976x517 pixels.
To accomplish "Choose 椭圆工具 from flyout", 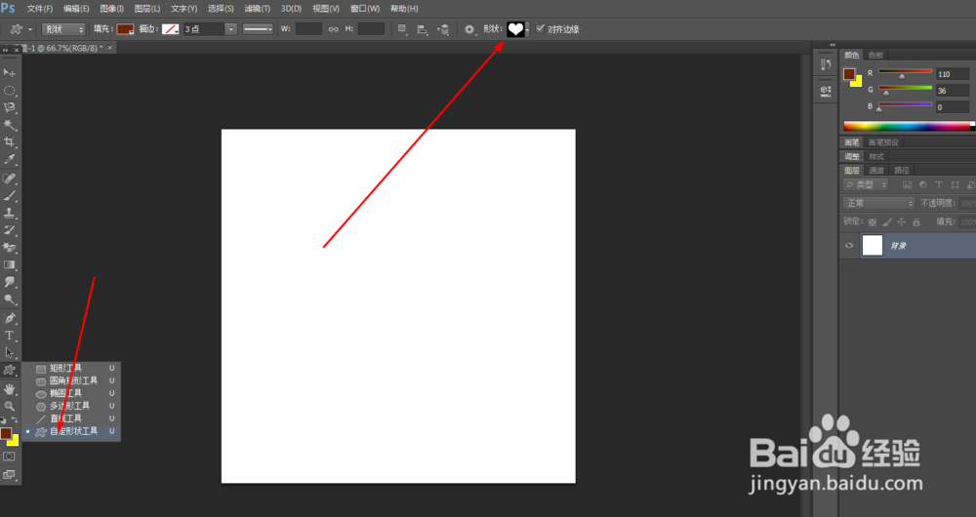I will click(x=71, y=393).
